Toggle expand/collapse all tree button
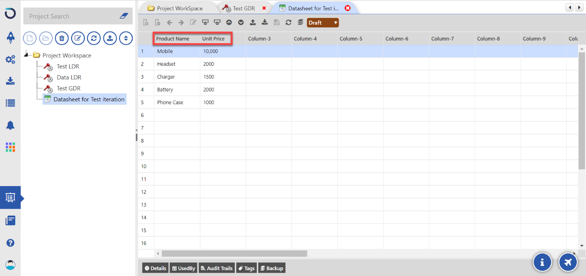 126,38
